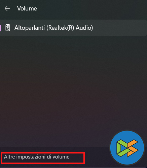
Task: Click the speaker device icon
Action: 8,28
